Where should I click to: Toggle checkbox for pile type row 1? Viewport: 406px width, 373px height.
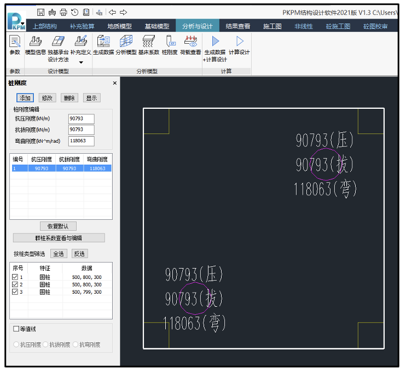tap(15, 277)
